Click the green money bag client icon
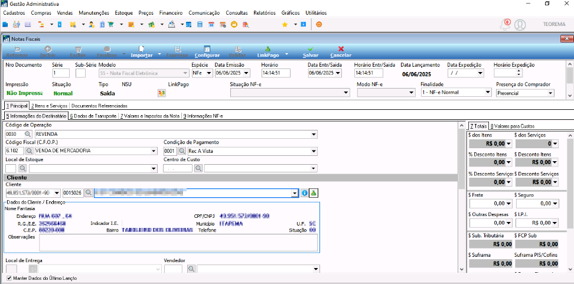The image size is (574, 284). pyautogui.click(x=314, y=193)
